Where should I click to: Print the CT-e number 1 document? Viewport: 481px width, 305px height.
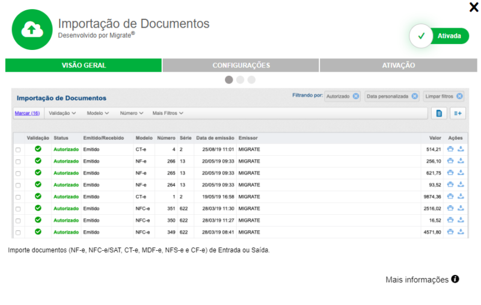[x=450, y=196]
